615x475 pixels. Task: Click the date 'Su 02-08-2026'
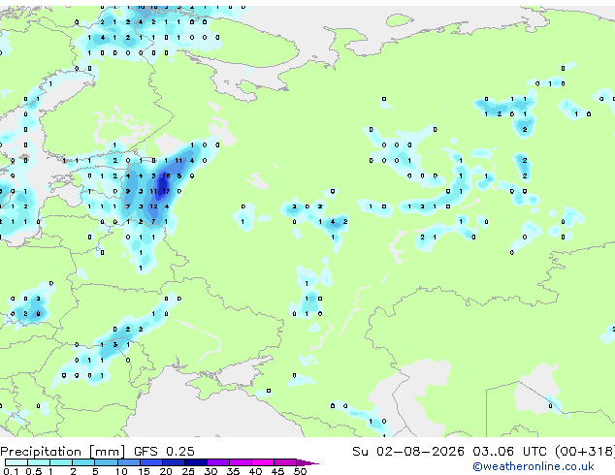tap(408, 452)
